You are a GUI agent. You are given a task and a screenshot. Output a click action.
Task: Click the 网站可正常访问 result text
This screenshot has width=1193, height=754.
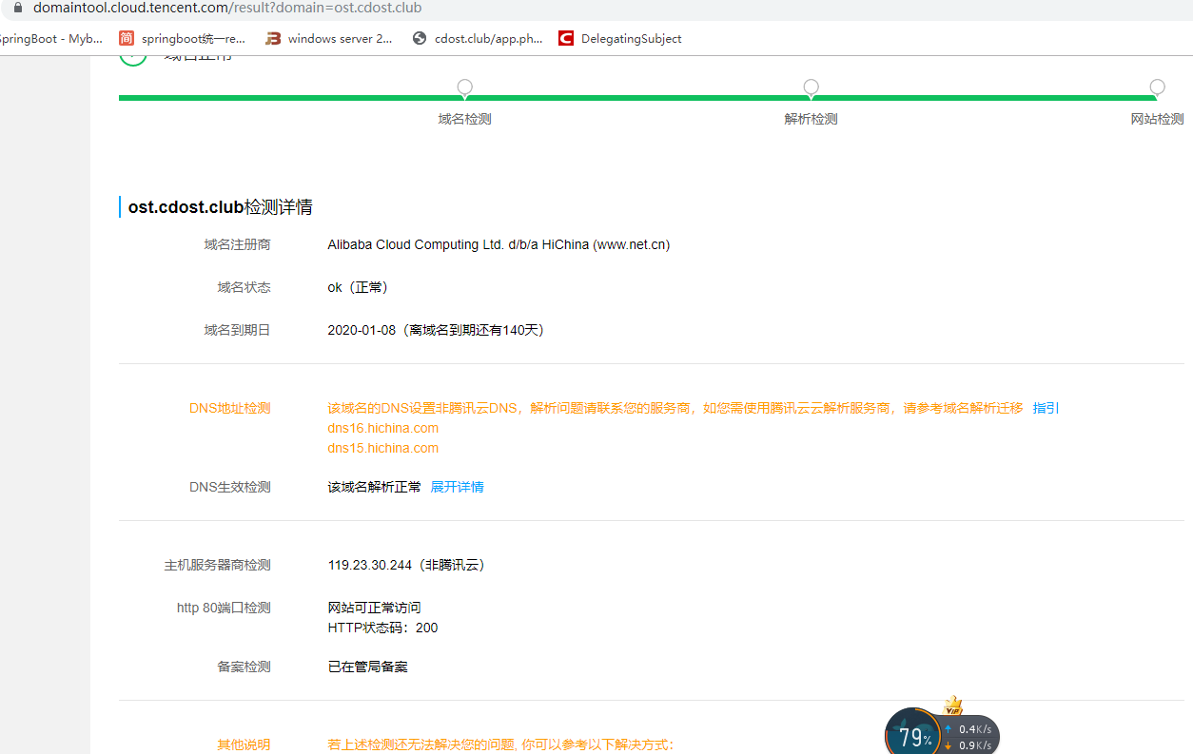point(374,608)
